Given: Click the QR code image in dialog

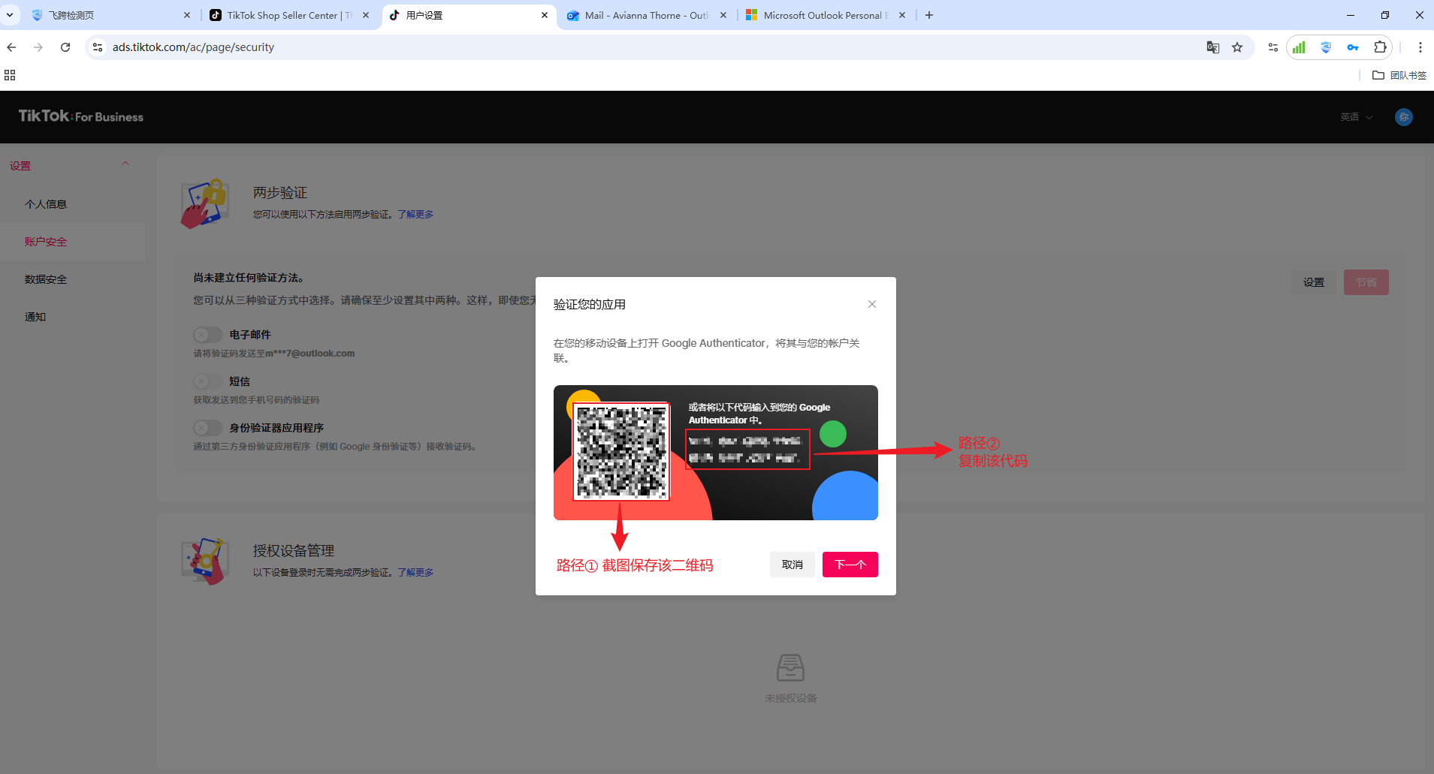Looking at the screenshot, I should (x=621, y=451).
